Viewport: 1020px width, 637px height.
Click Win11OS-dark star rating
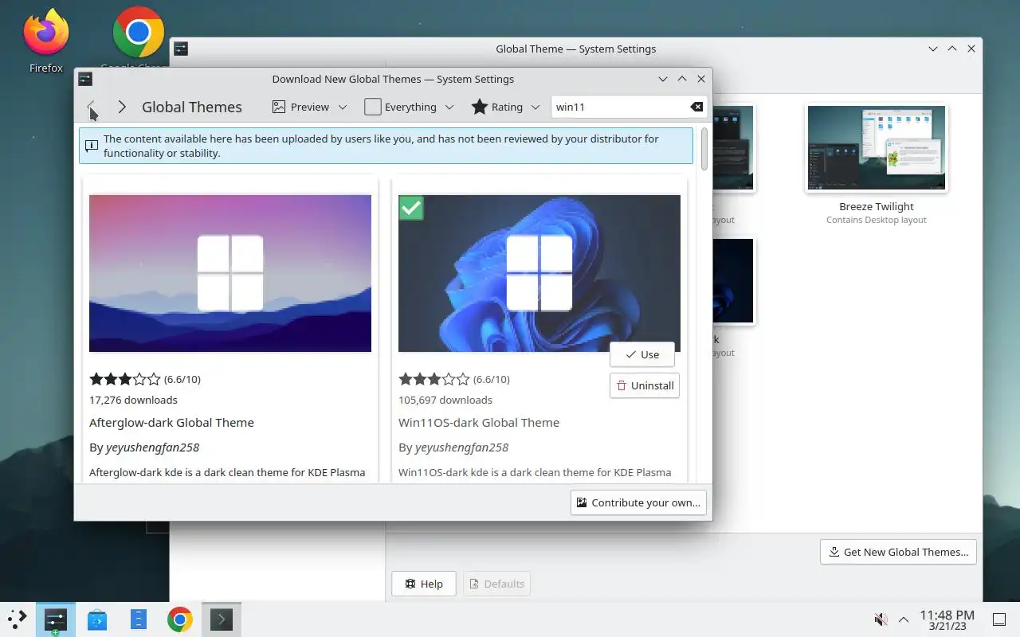pyautogui.click(x=434, y=379)
